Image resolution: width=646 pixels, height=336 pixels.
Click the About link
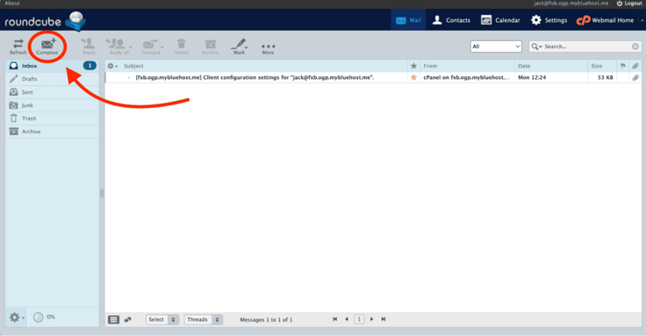(12, 4)
